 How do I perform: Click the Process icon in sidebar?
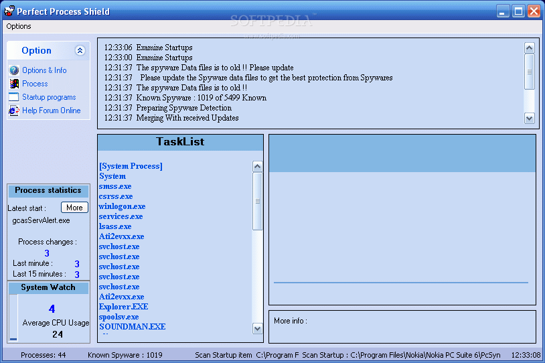click(x=14, y=84)
